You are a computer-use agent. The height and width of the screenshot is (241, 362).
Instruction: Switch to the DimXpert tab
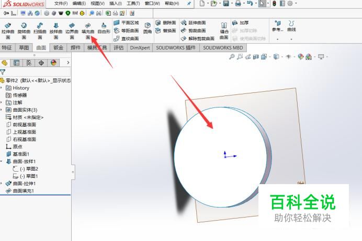(x=140, y=47)
